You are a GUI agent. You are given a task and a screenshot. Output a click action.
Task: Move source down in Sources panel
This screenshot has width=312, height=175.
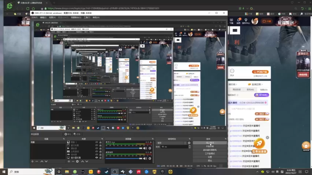pyautogui.click(x=87, y=161)
